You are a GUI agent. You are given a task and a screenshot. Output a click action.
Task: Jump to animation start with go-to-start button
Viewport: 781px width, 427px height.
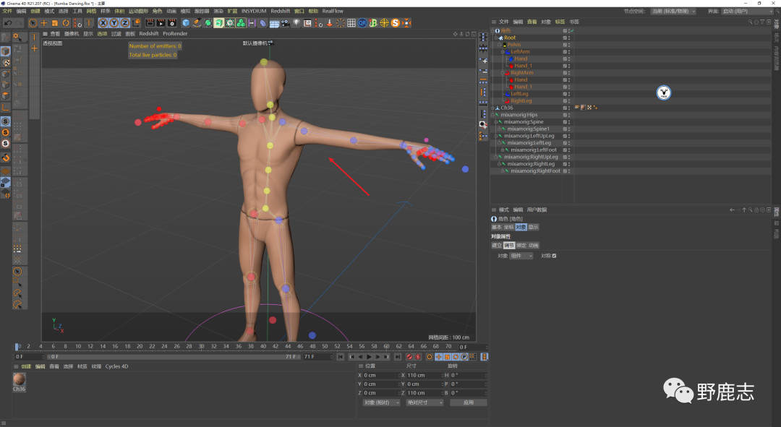click(x=341, y=357)
